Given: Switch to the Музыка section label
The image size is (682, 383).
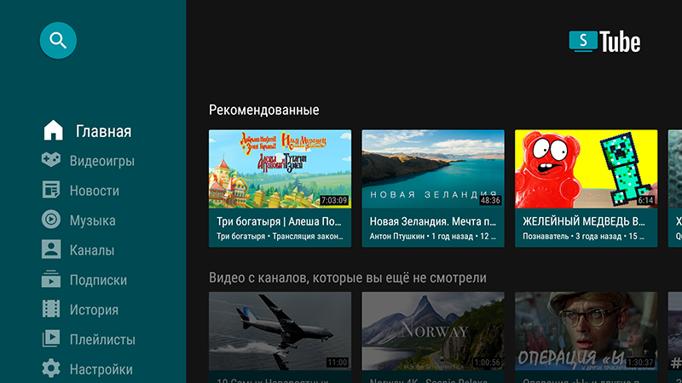Looking at the screenshot, I should (x=92, y=220).
